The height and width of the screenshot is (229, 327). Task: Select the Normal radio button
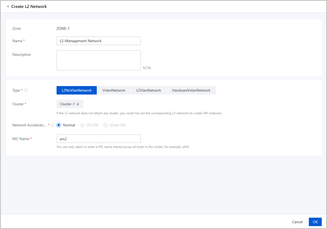pyautogui.click(x=59, y=125)
